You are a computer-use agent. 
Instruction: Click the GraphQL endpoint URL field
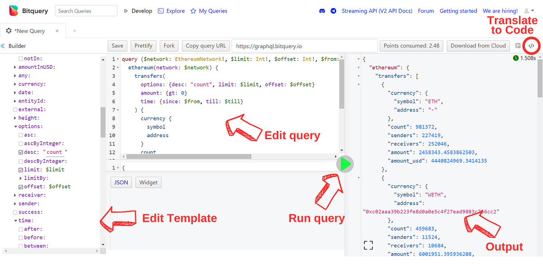[x=305, y=46]
